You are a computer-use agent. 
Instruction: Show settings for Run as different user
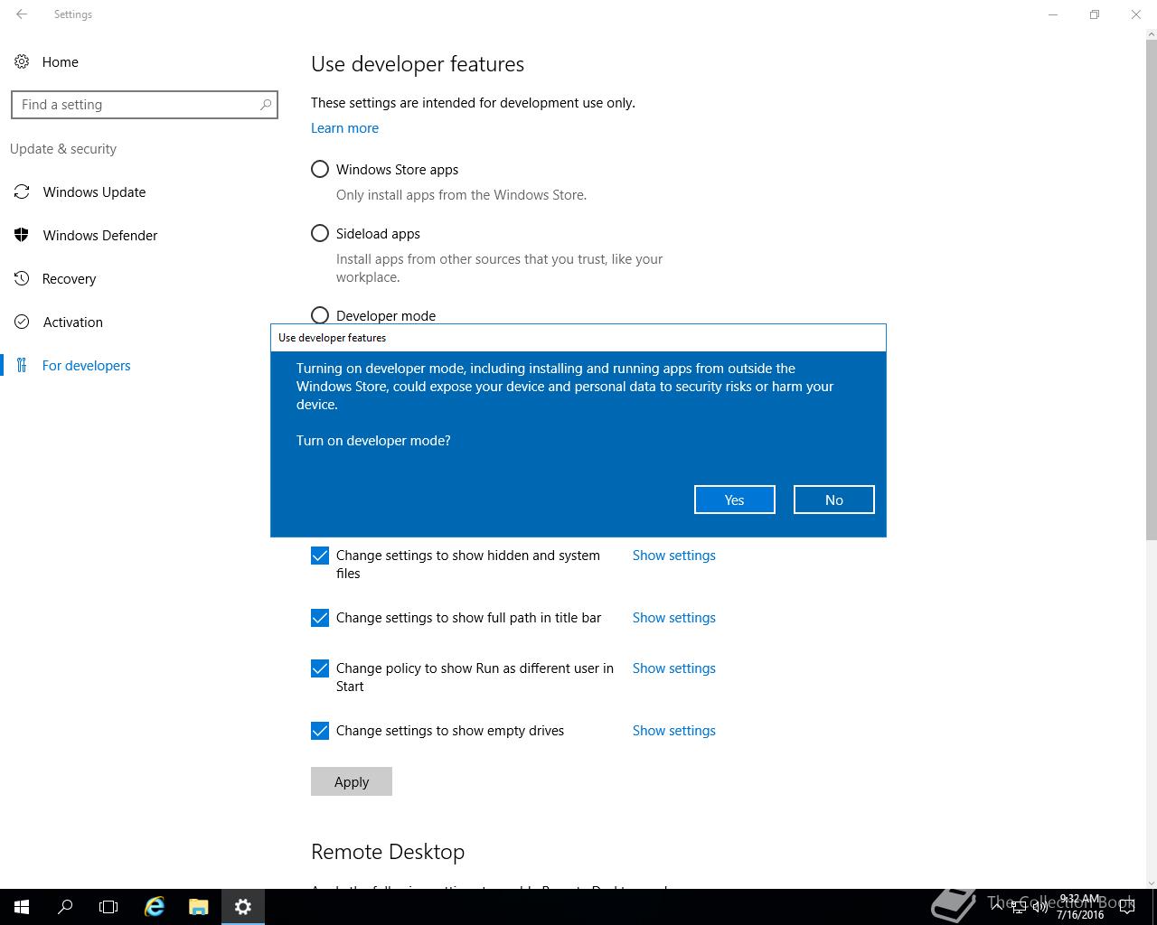pos(673,668)
